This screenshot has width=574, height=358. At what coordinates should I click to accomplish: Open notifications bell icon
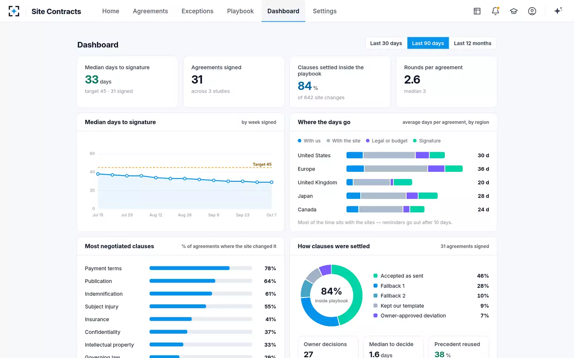495,11
